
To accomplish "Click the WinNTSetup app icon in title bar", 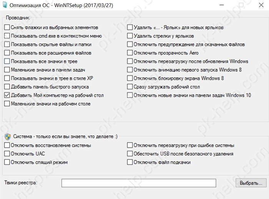I will pos(5,5).
